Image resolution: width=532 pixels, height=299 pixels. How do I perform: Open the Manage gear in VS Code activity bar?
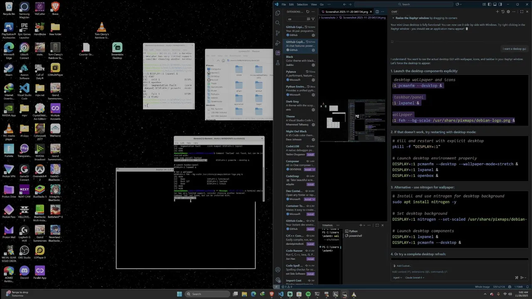(278, 280)
